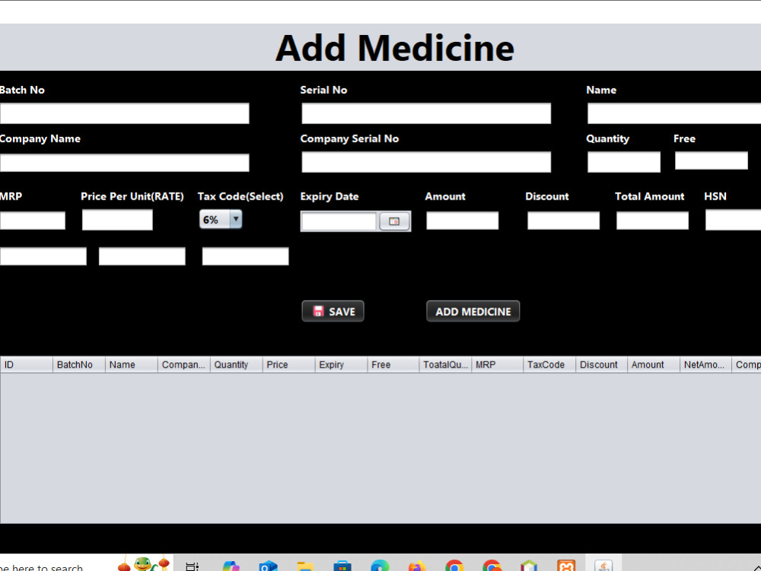This screenshot has height=571, width=761.
Task: Click the Total Amount field
Action: pyautogui.click(x=652, y=221)
